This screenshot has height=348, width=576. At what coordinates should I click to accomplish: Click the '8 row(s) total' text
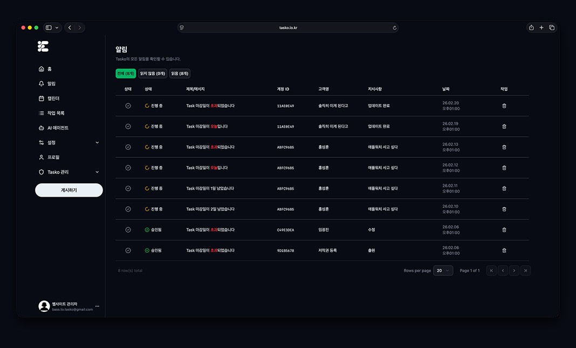click(130, 270)
